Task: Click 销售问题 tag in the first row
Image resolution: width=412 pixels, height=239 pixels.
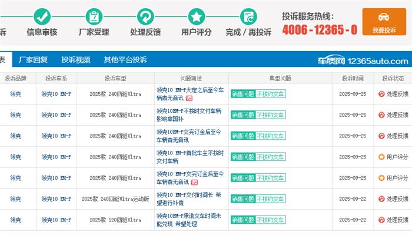Action: [x=242, y=94]
